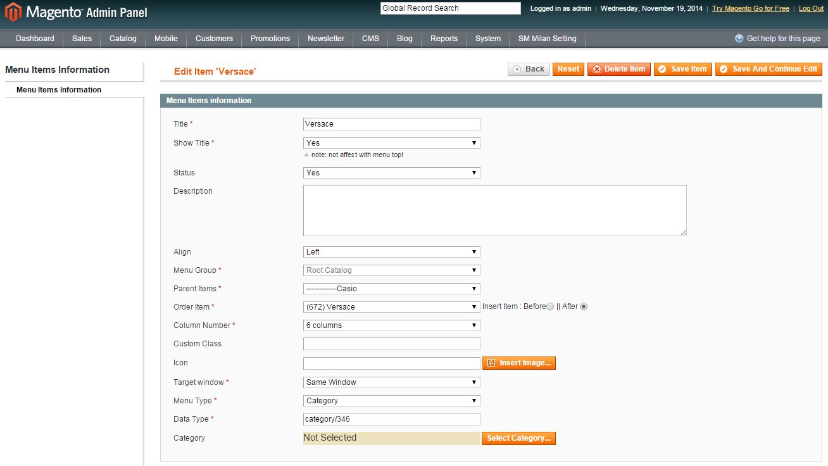
Task: Open the Align dropdown
Action: click(392, 252)
